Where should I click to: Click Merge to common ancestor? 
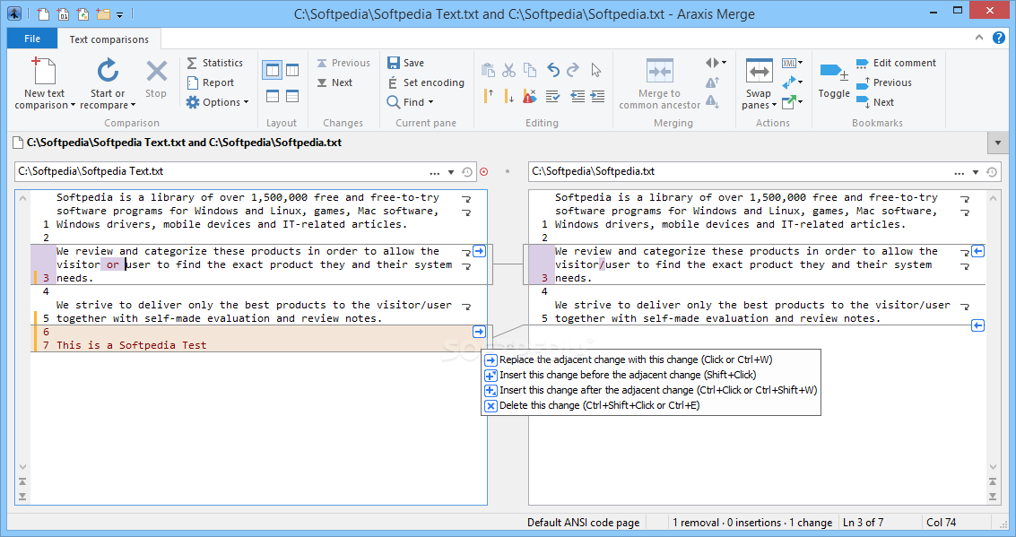pyautogui.click(x=660, y=82)
